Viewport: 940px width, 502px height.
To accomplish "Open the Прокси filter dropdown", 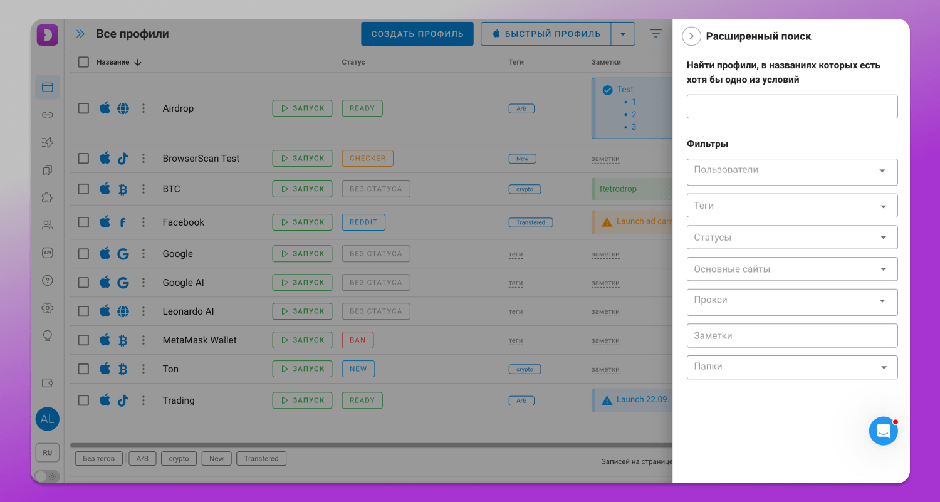I will tap(792, 302).
